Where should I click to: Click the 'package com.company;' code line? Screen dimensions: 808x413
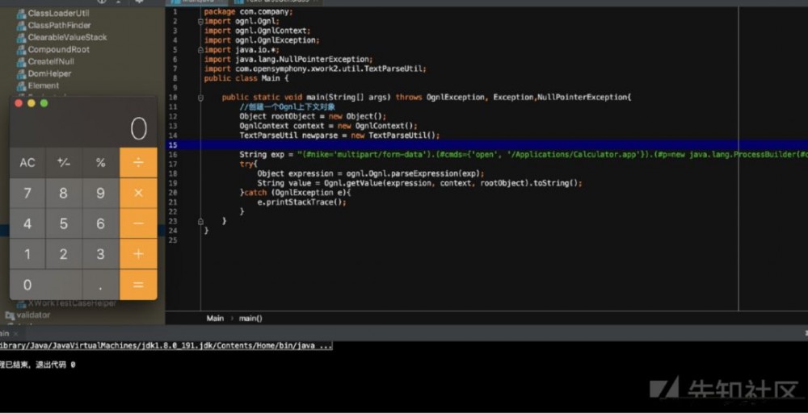248,12
